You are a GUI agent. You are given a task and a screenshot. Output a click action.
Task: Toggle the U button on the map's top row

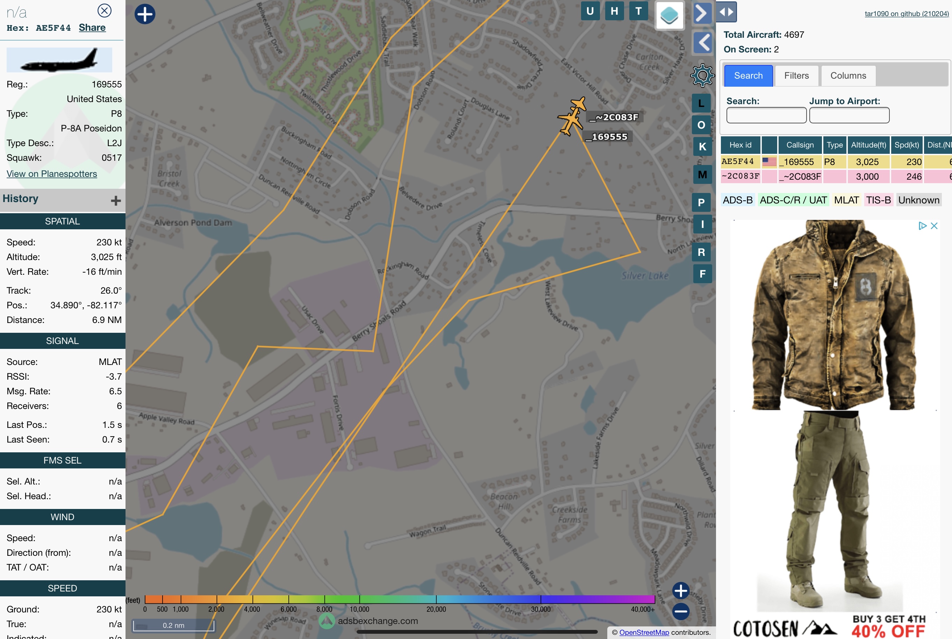[x=590, y=12]
